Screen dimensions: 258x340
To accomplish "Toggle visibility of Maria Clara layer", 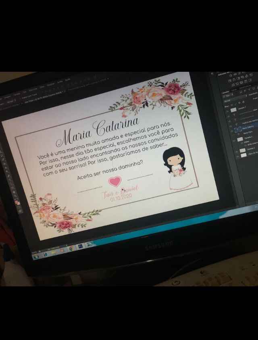I will pos(233,136).
